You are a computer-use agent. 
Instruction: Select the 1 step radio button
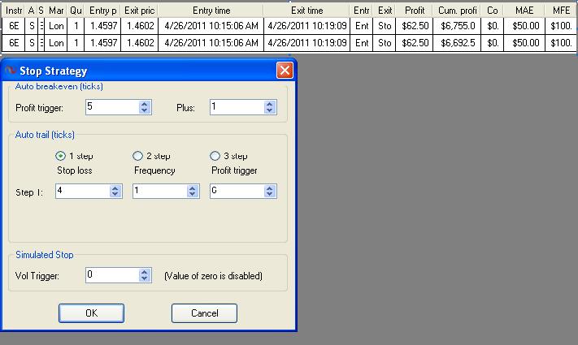tap(60, 156)
